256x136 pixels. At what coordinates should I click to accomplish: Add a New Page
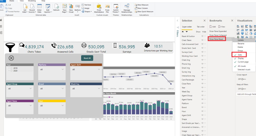coord(65,8)
